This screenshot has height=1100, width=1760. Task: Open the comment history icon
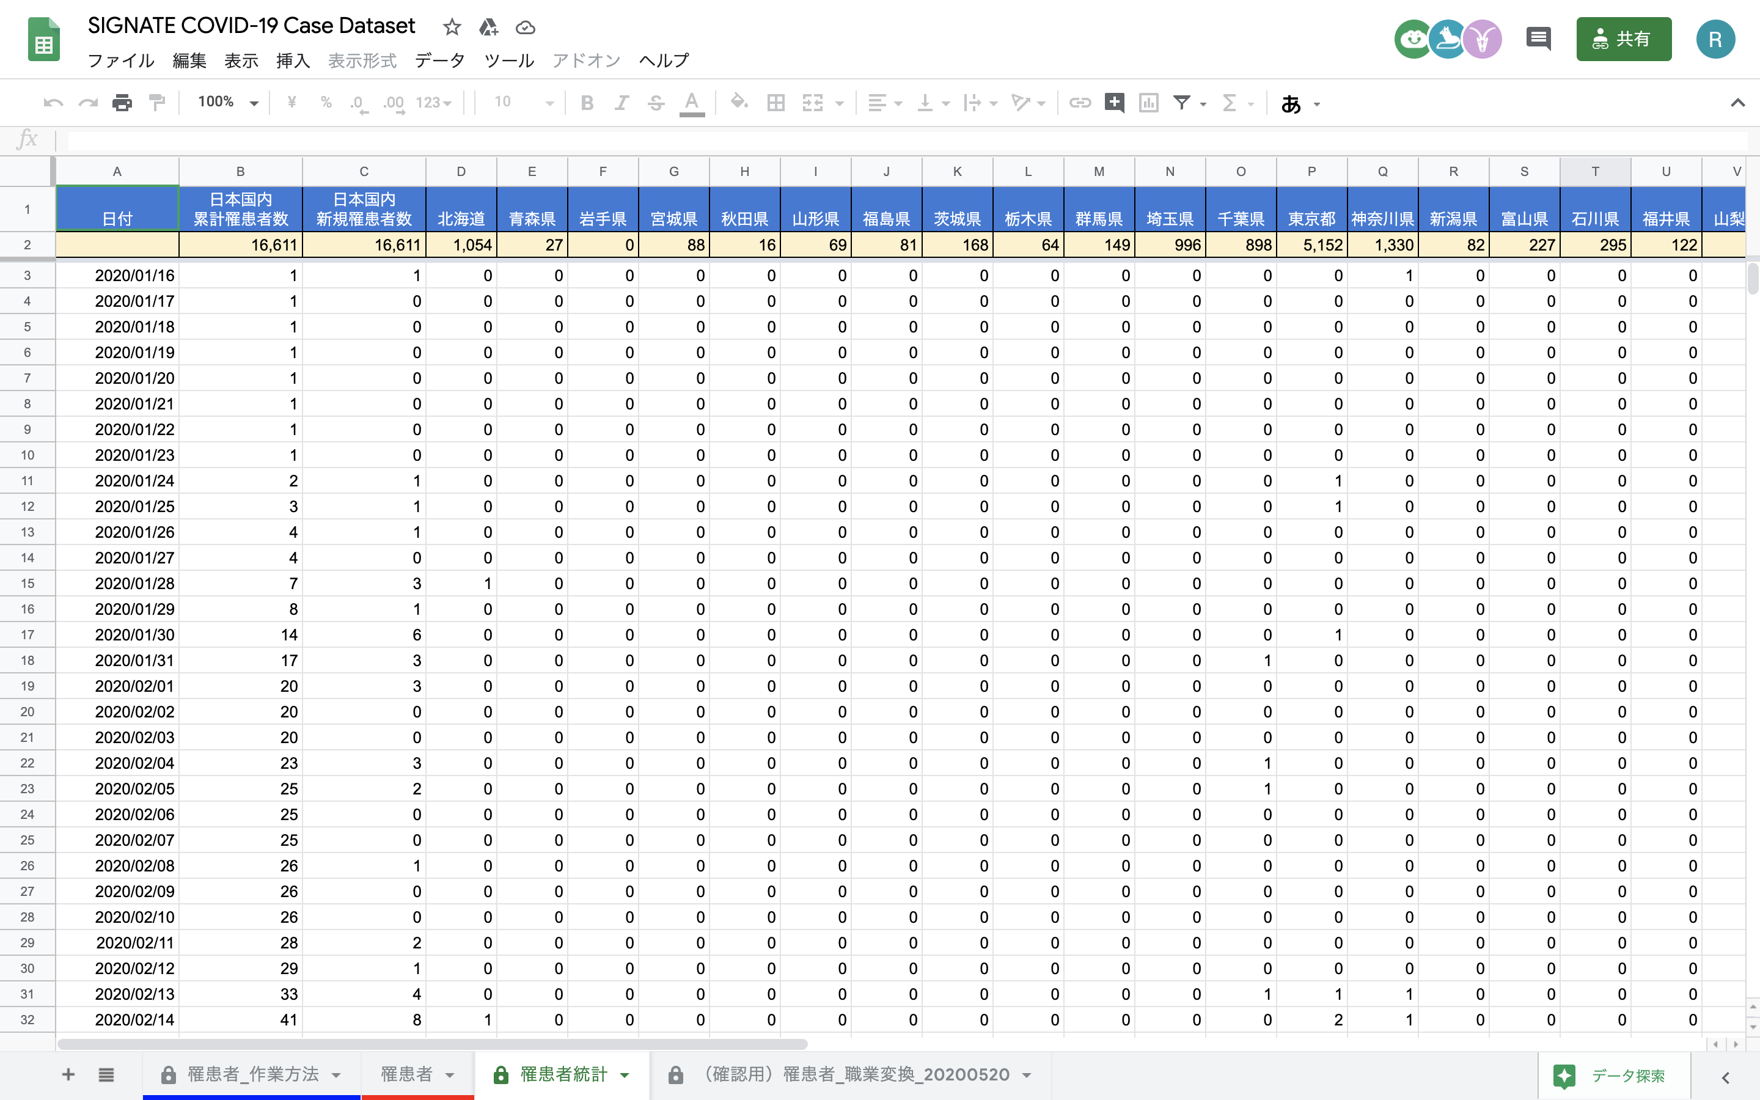[1538, 38]
